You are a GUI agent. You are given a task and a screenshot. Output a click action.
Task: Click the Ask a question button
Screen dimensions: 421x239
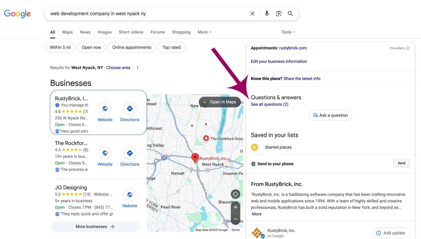coord(330,115)
